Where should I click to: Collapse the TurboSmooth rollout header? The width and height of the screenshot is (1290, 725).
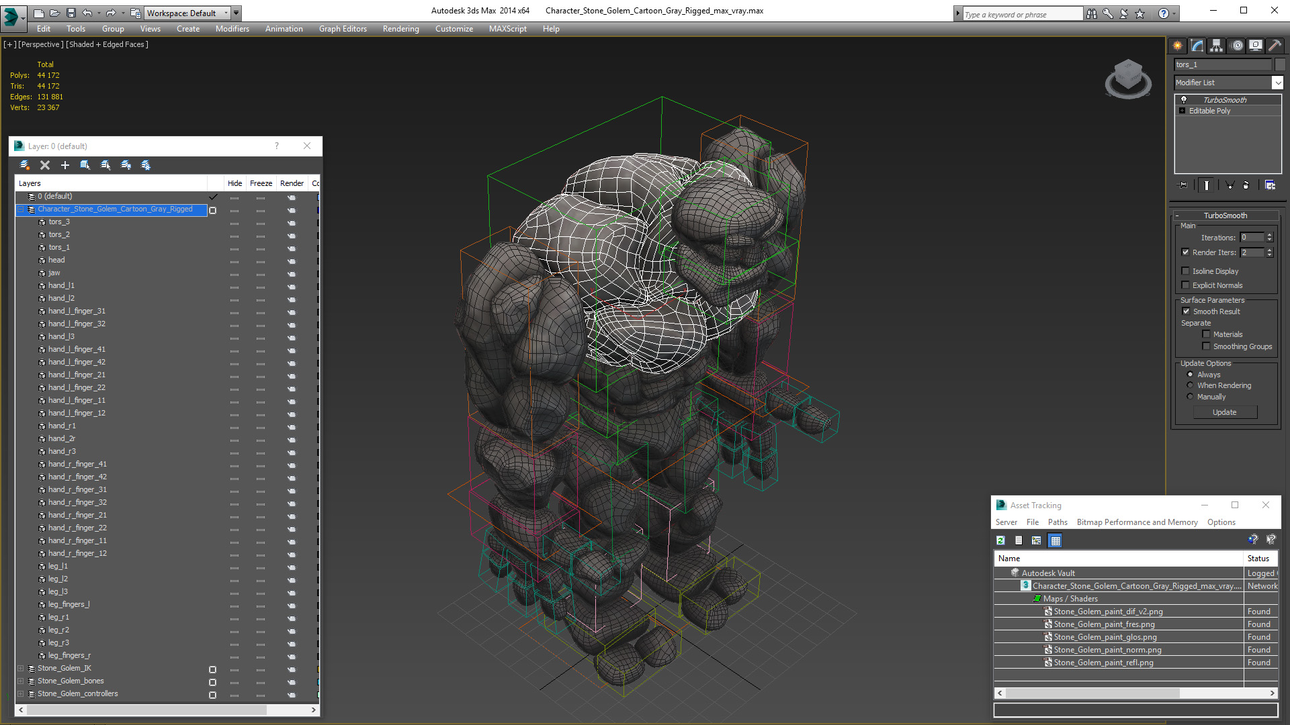click(1225, 215)
